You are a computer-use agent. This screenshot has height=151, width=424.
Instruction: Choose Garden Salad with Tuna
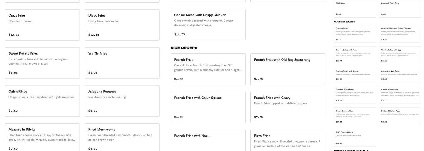(355, 55)
